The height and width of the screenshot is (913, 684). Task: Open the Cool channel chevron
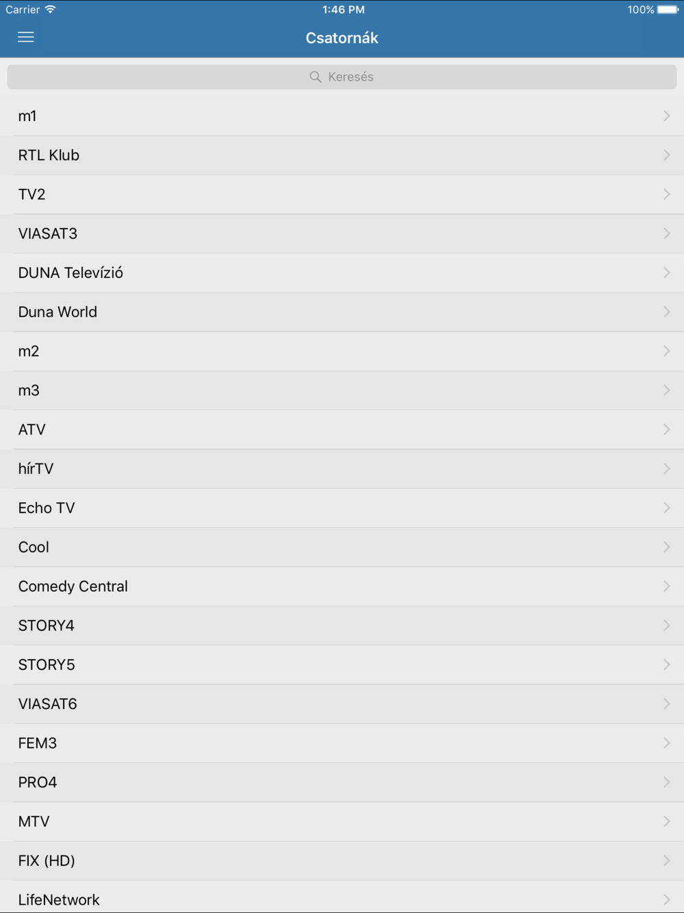(666, 547)
